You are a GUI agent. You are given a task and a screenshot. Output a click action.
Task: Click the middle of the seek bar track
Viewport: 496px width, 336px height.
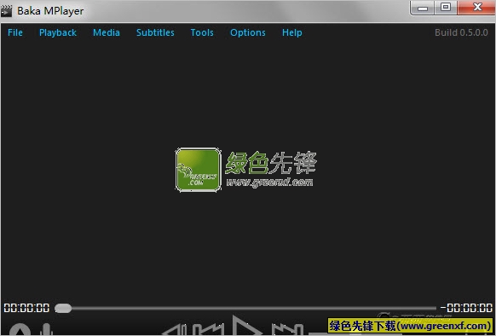click(x=245, y=308)
